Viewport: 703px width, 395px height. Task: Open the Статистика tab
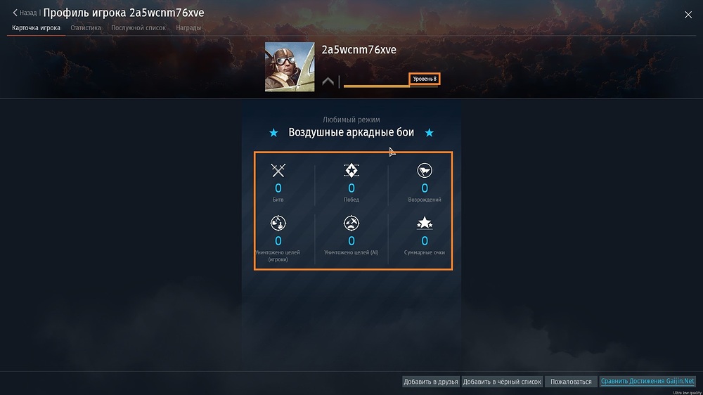point(86,28)
